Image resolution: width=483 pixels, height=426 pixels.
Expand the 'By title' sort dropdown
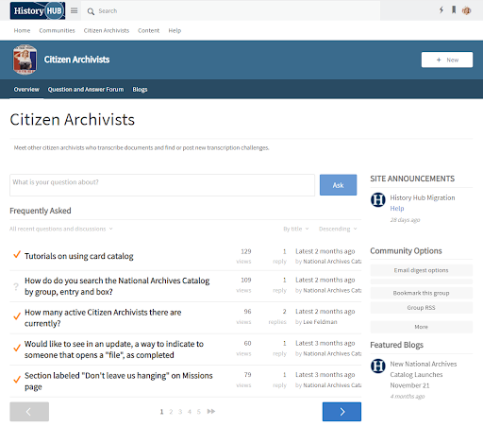(x=296, y=229)
